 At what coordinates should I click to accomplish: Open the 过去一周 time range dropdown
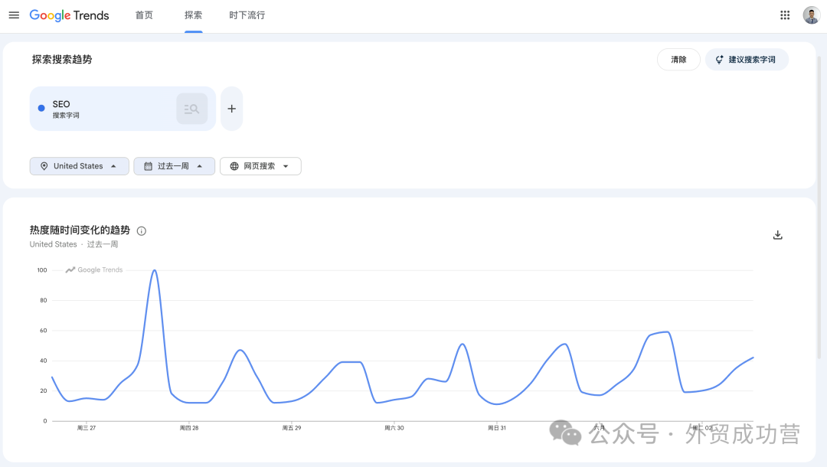tap(174, 166)
